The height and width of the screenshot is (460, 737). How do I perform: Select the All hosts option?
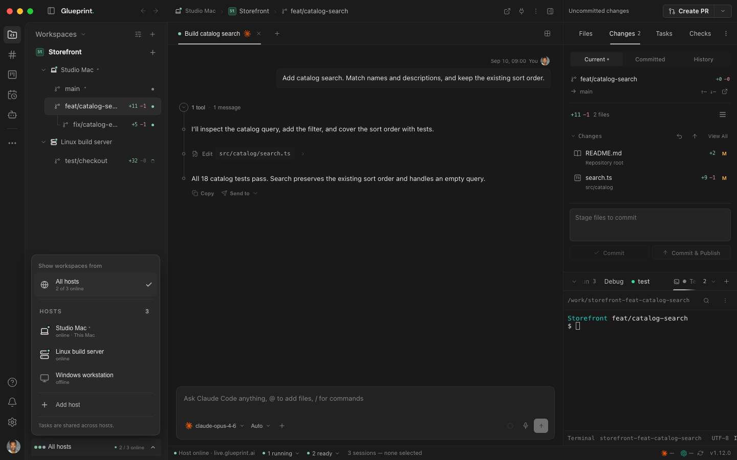point(96,285)
